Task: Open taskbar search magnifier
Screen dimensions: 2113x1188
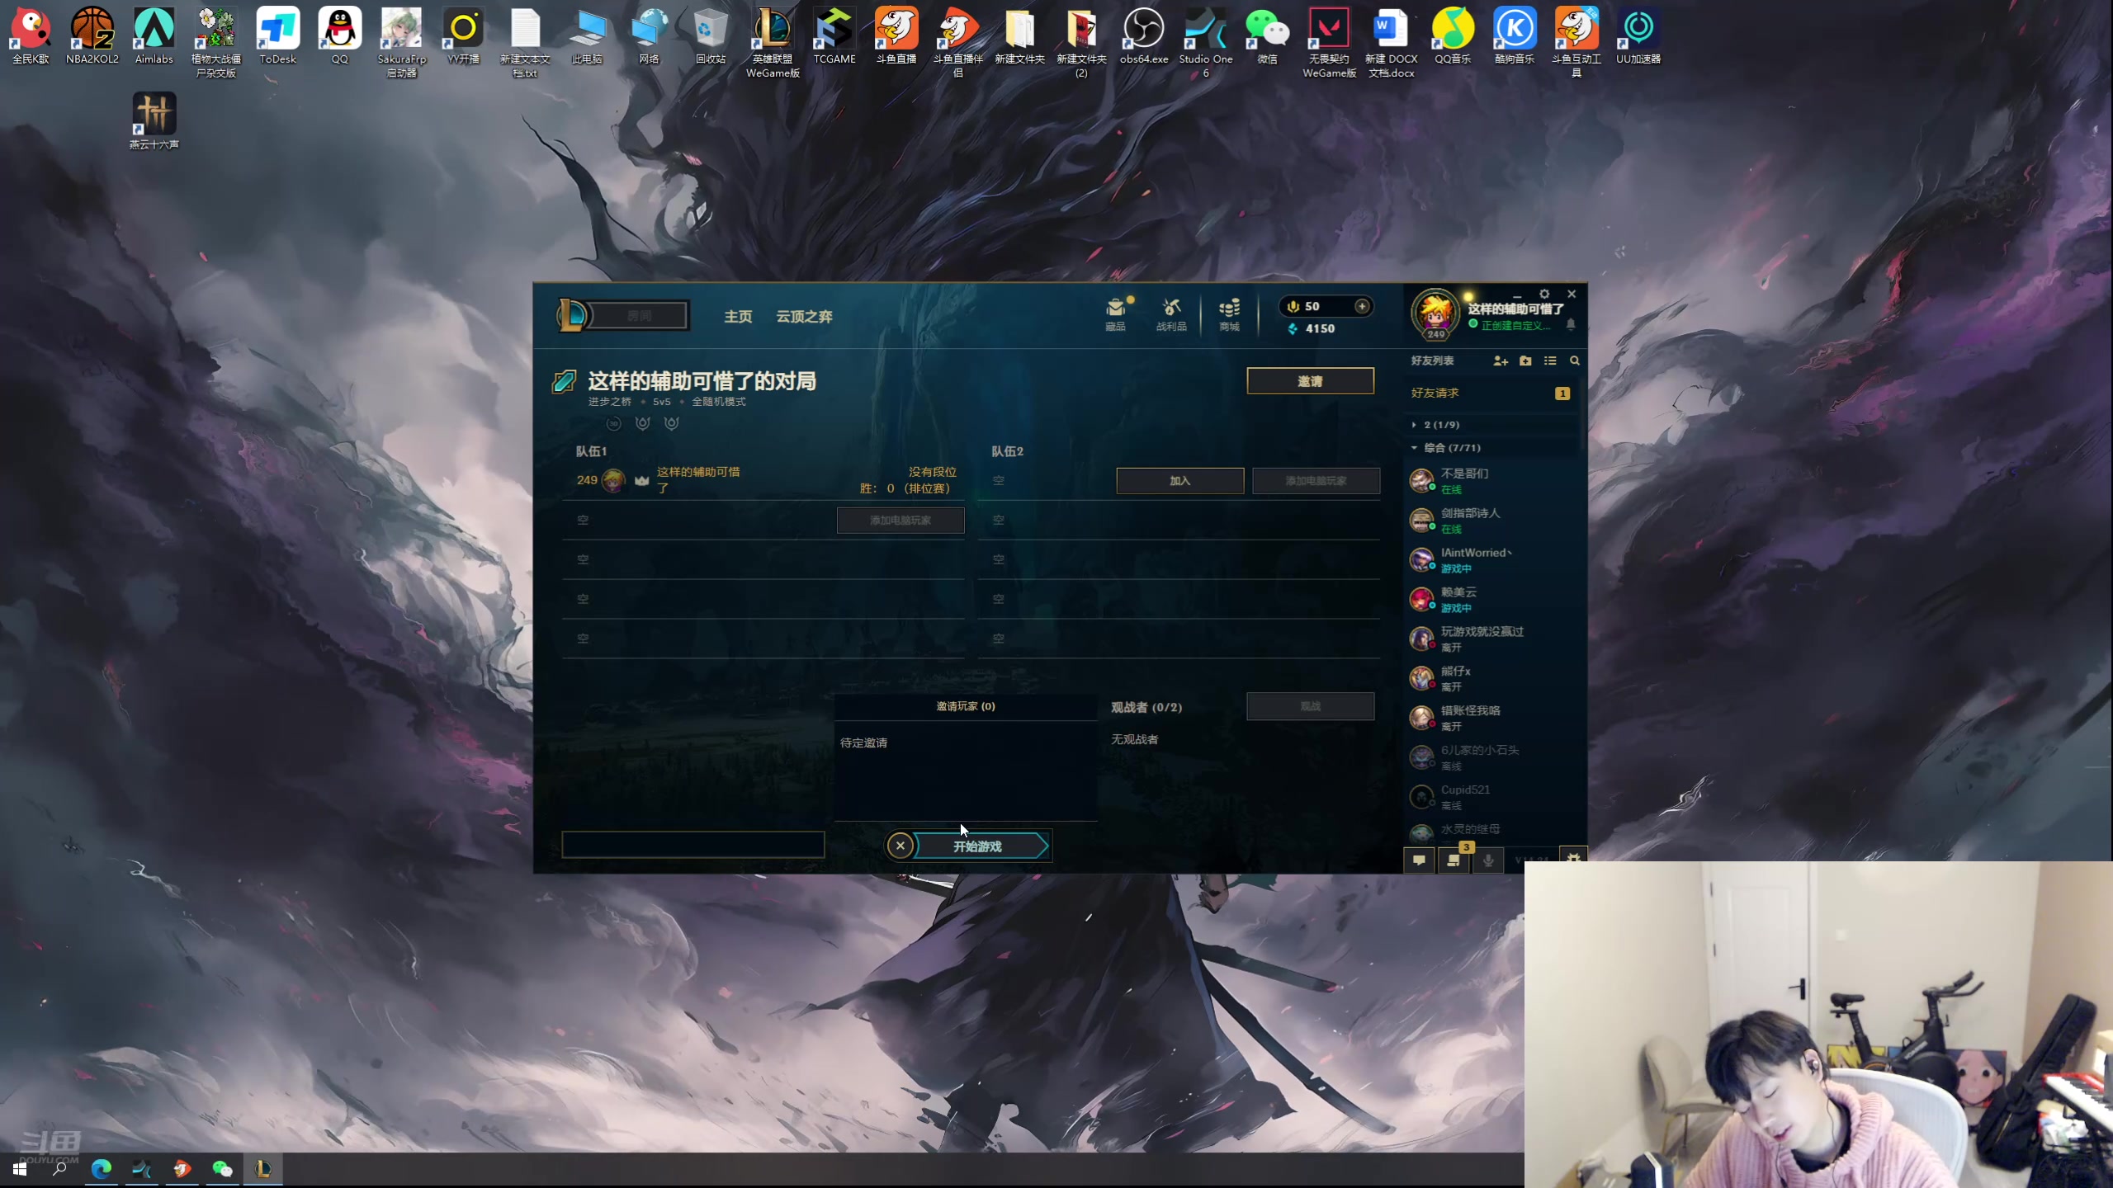Action: pyautogui.click(x=59, y=1169)
